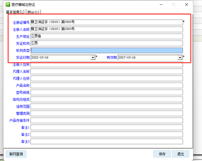Close the 医疗器械注册证 window
Viewport: 202px width, 161px height.
[186, 4]
